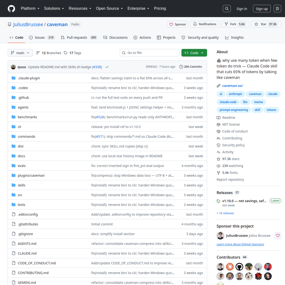Expand the Open Source menu
This screenshot has width=285, height=285.
(109, 8)
